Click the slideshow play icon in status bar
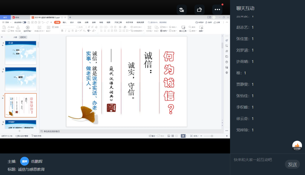Image resolution: width=305 pixels, height=175 pixels. click(183, 136)
